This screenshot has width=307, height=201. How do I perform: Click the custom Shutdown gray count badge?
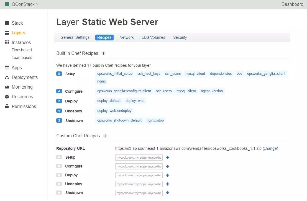click(59, 193)
